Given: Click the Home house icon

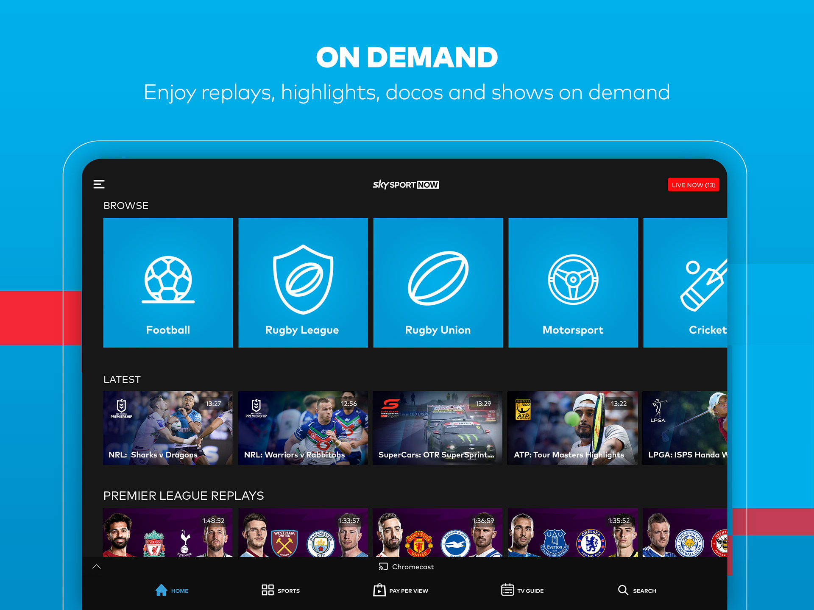Looking at the screenshot, I should (161, 590).
